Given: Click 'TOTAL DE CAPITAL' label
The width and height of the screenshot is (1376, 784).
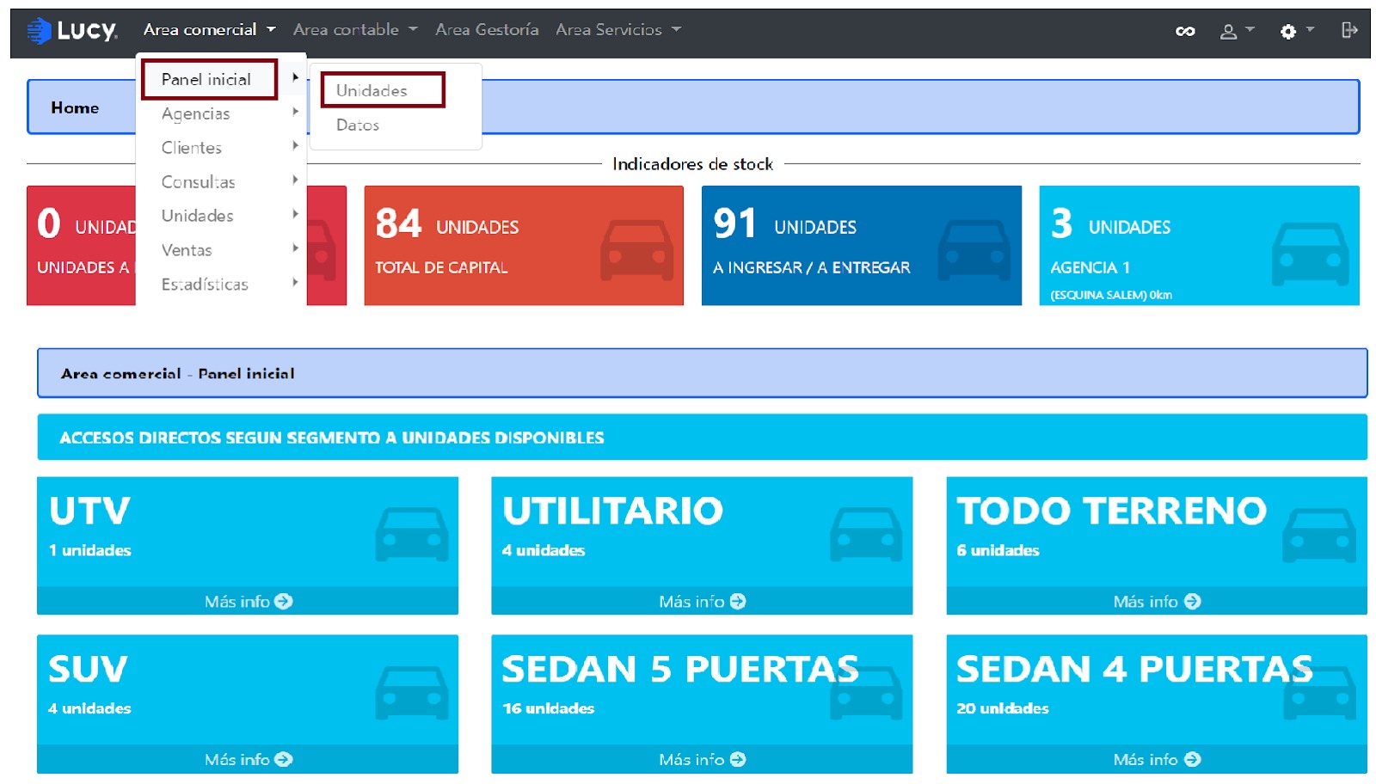Looking at the screenshot, I should [x=441, y=268].
